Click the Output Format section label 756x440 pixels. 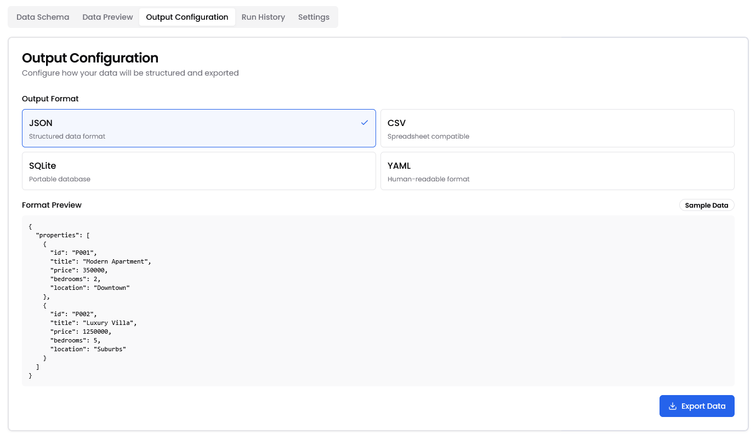pyautogui.click(x=50, y=99)
